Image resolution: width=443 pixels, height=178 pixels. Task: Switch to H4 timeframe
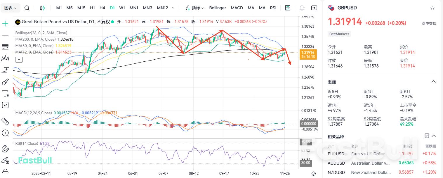point(102,8)
